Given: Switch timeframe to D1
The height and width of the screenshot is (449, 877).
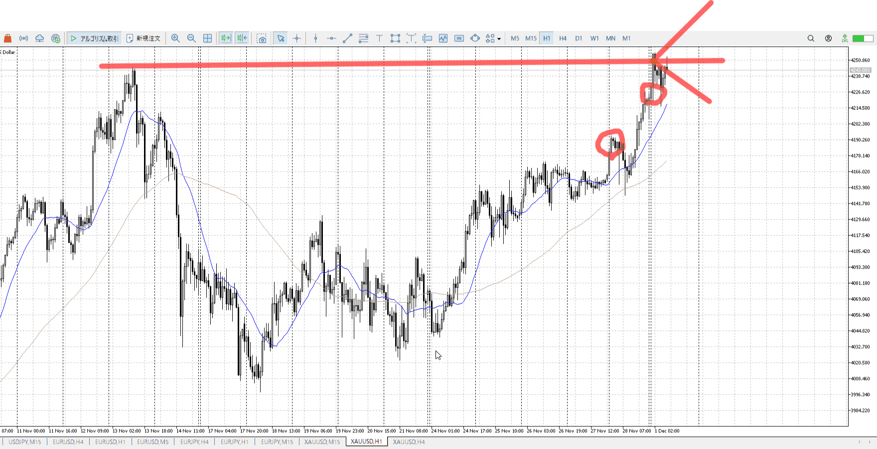Looking at the screenshot, I should [579, 38].
